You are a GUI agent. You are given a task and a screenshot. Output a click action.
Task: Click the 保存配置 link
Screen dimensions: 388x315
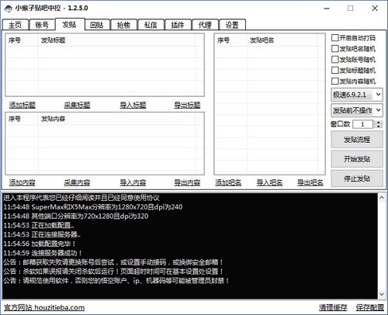pyautogui.click(x=370, y=307)
